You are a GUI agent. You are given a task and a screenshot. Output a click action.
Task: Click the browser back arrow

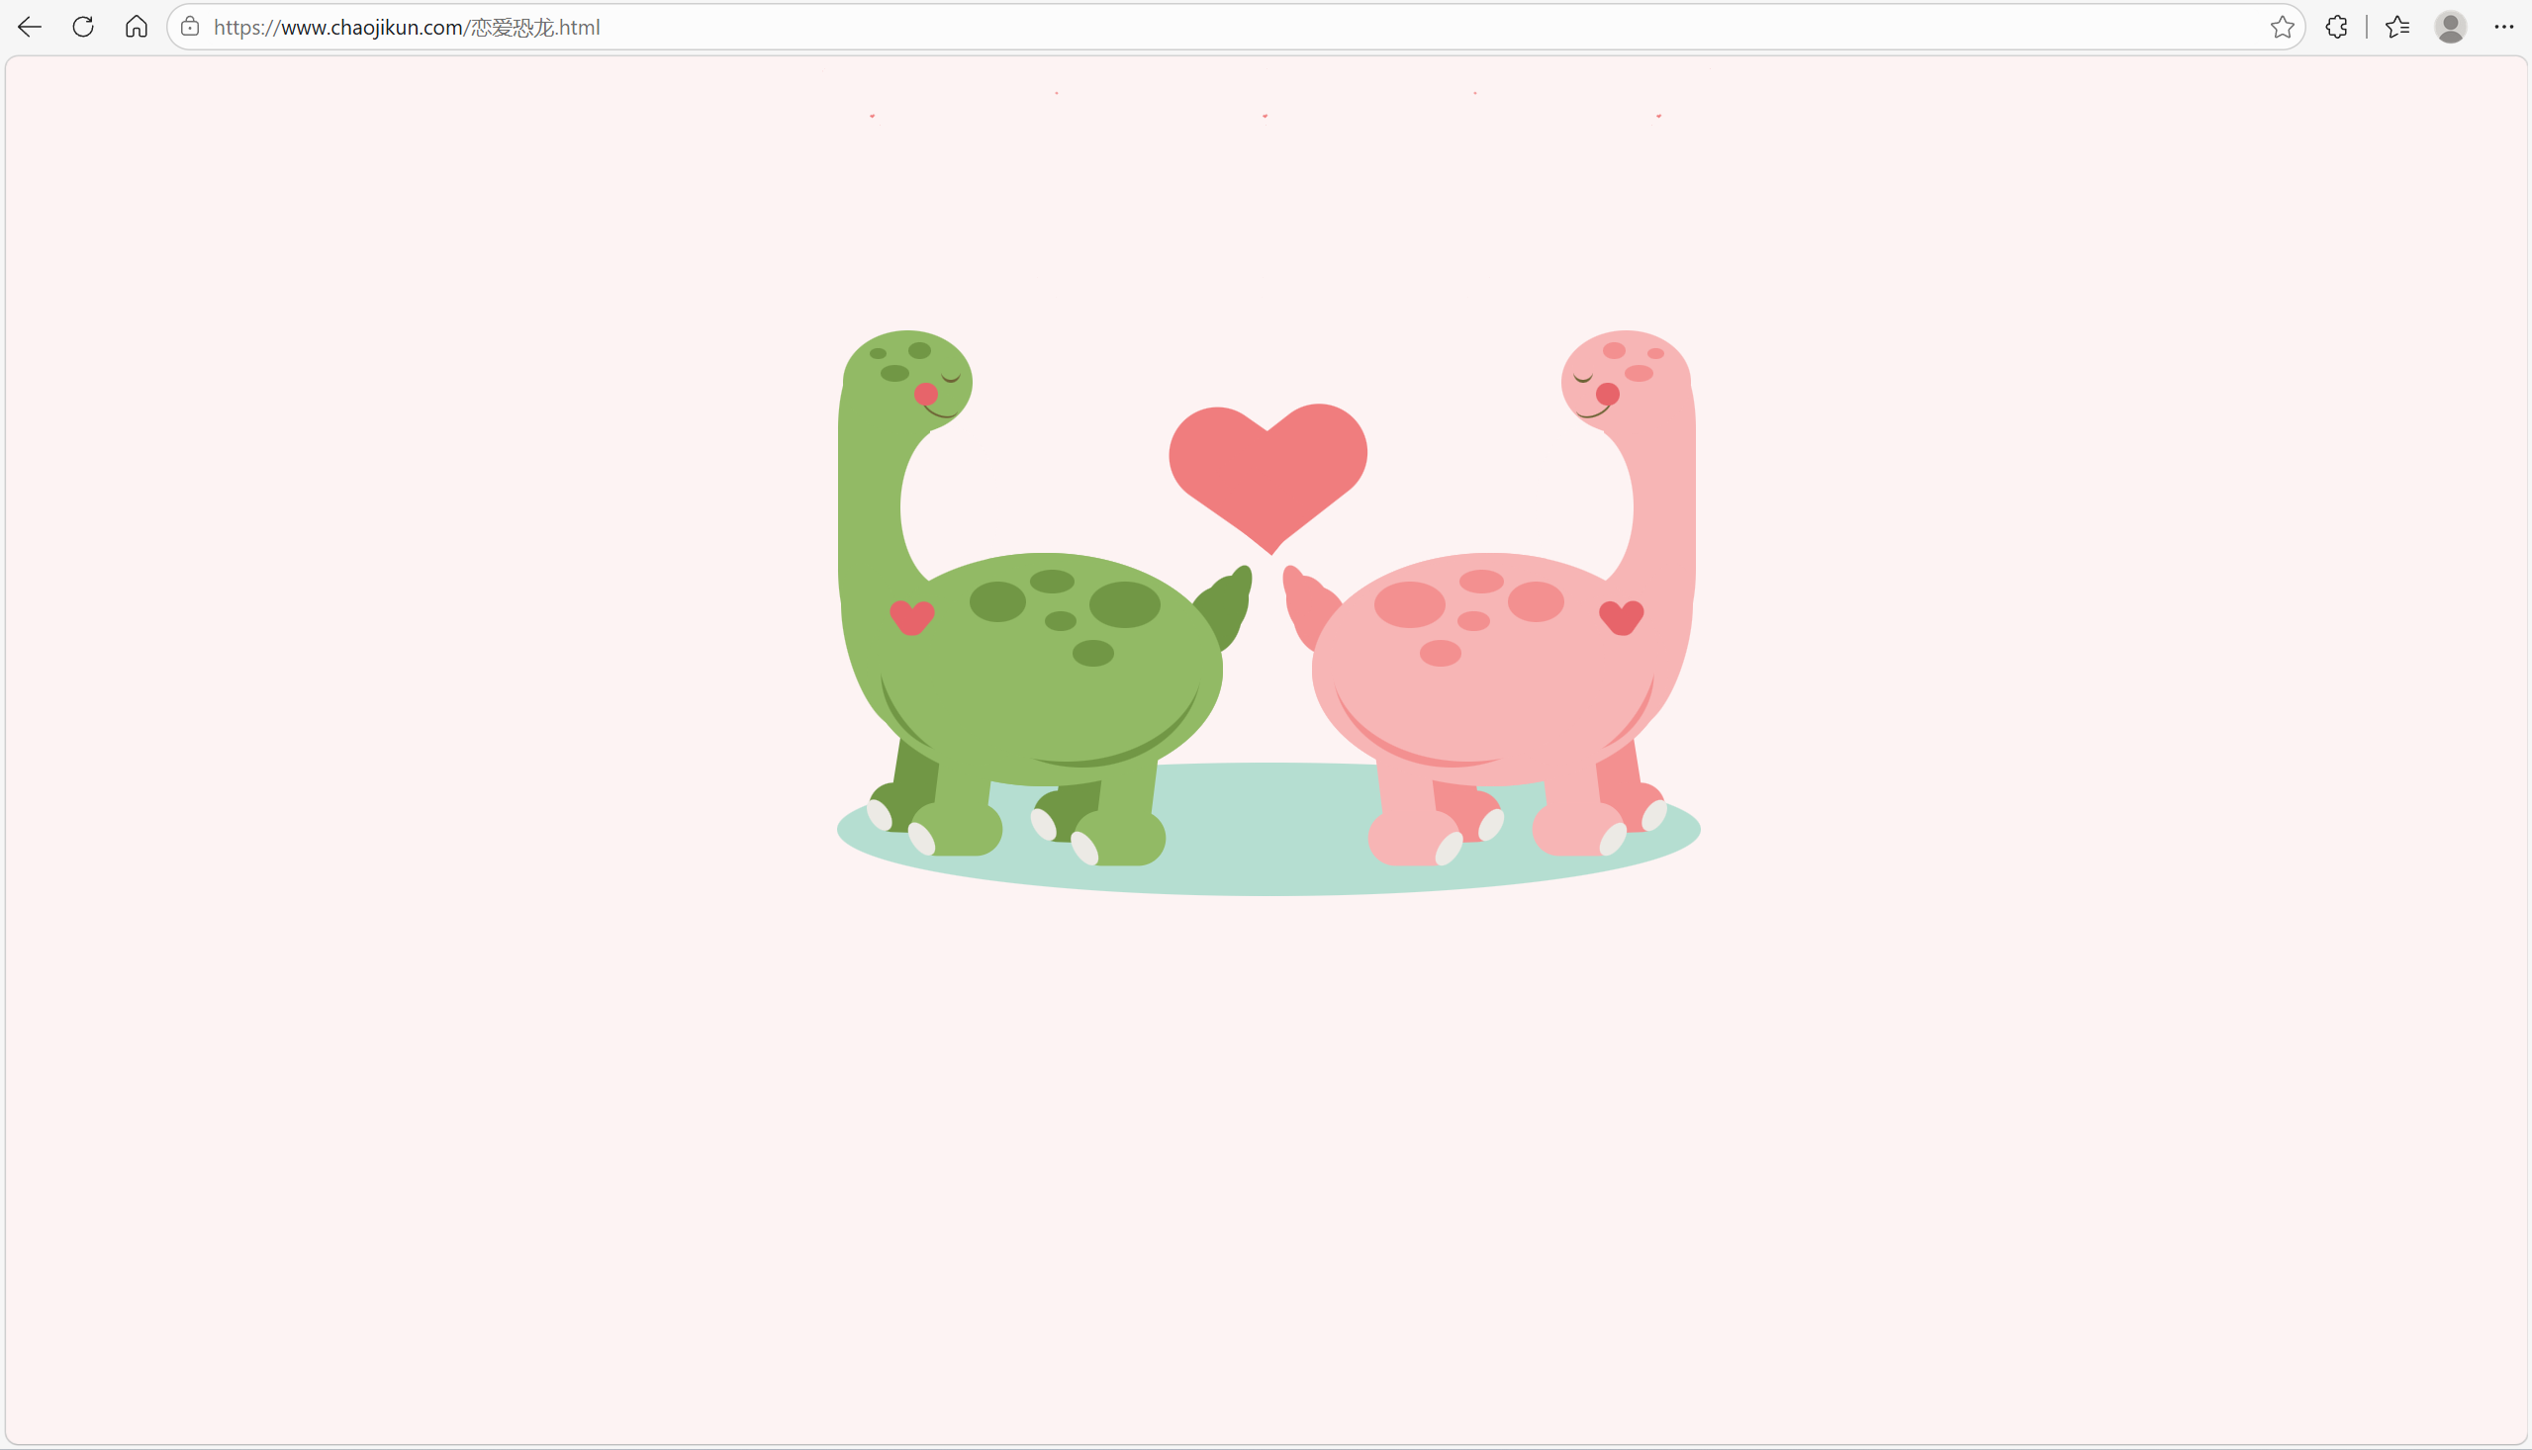click(x=30, y=27)
